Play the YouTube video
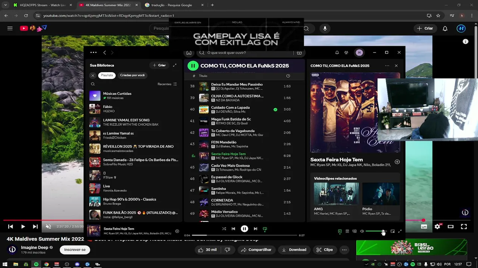 23,226
